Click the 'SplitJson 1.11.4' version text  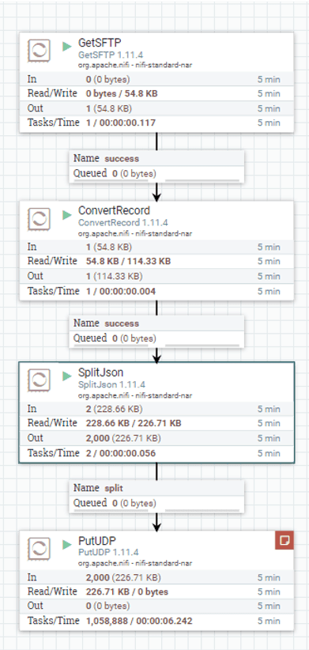[x=112, y=384]
